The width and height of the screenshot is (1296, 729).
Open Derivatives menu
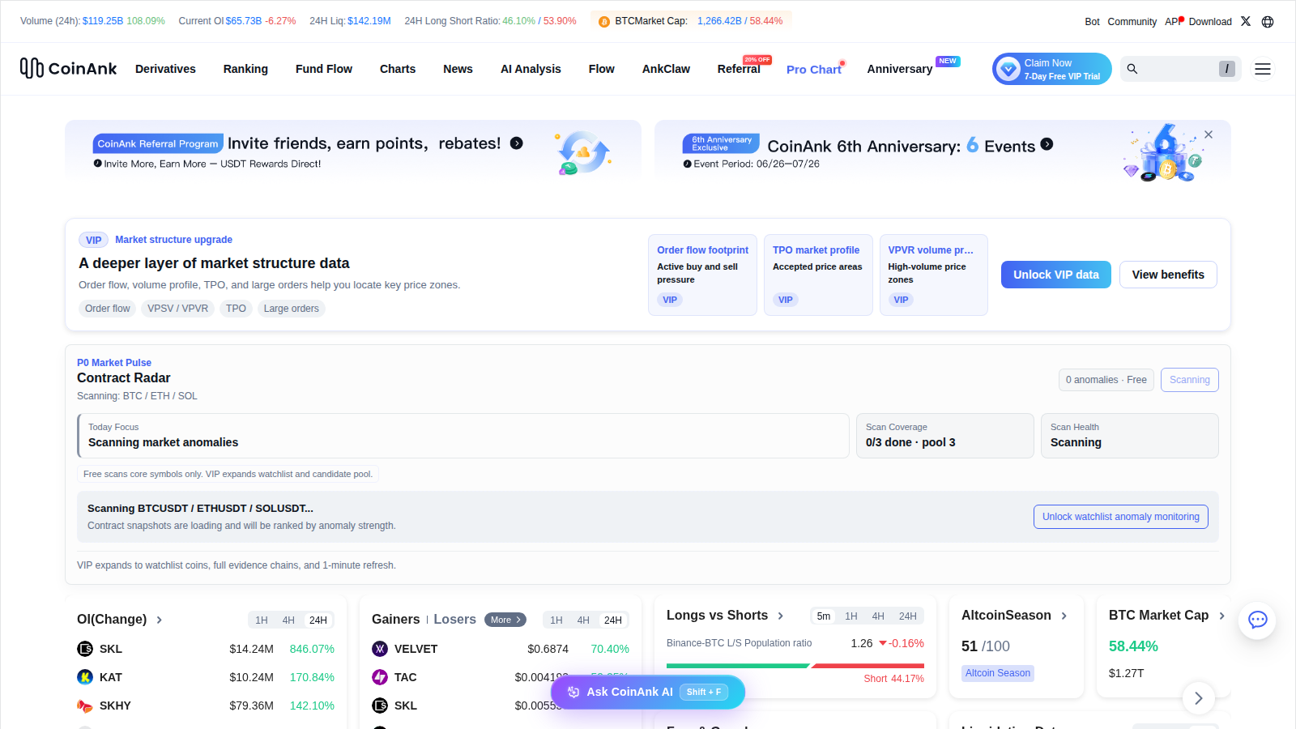coord(165,69)
